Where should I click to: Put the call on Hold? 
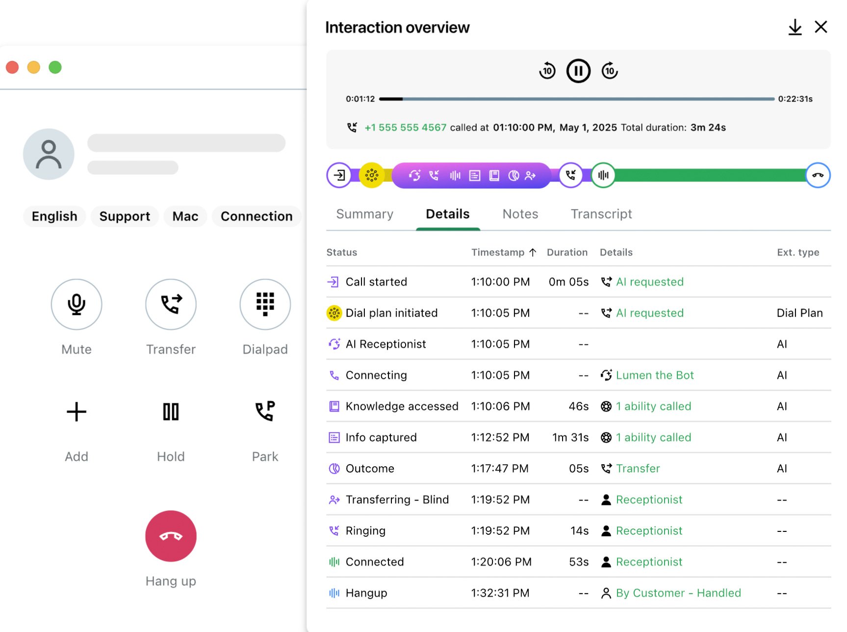(x=170, y=412)
